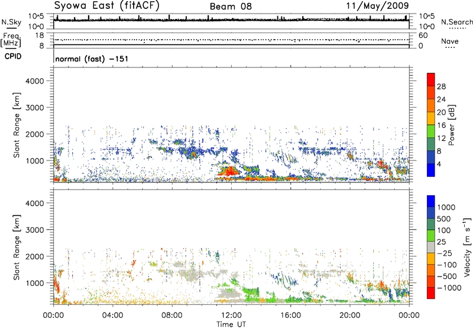This screenshot has width=473, height=328.
Task: Click the 'Slant Range [km]' label of velocity panel
Action: tap(17, 247)
